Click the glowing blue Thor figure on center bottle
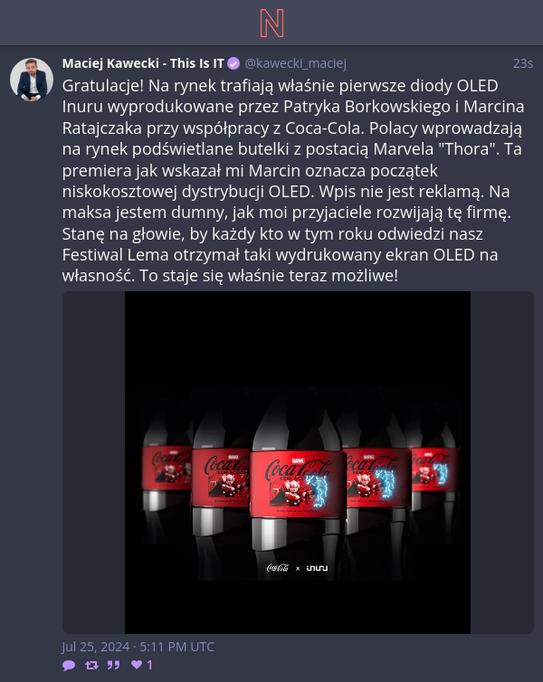This screenshot has width=543, height=682. pyautogui.click(x=319, y=490)
